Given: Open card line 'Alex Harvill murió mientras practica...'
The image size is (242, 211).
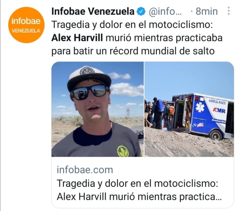Looking at the screenshot, I should tap(139, 197).
